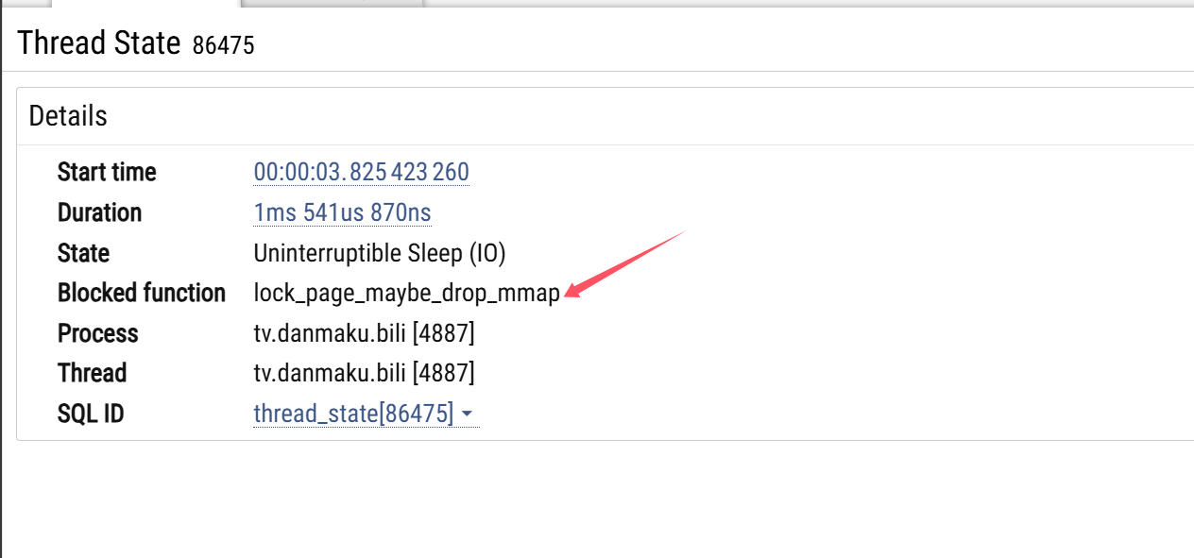Expand the dropdown arrow beside thread_state[86475]
This screenshot has height=558, width=1194.
coord(469,414)
